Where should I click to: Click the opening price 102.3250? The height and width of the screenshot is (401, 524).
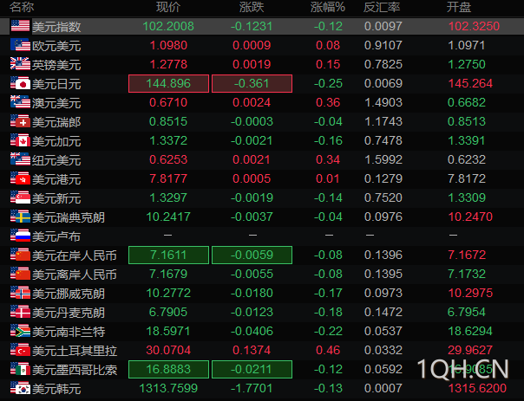[x=474, y=26]
